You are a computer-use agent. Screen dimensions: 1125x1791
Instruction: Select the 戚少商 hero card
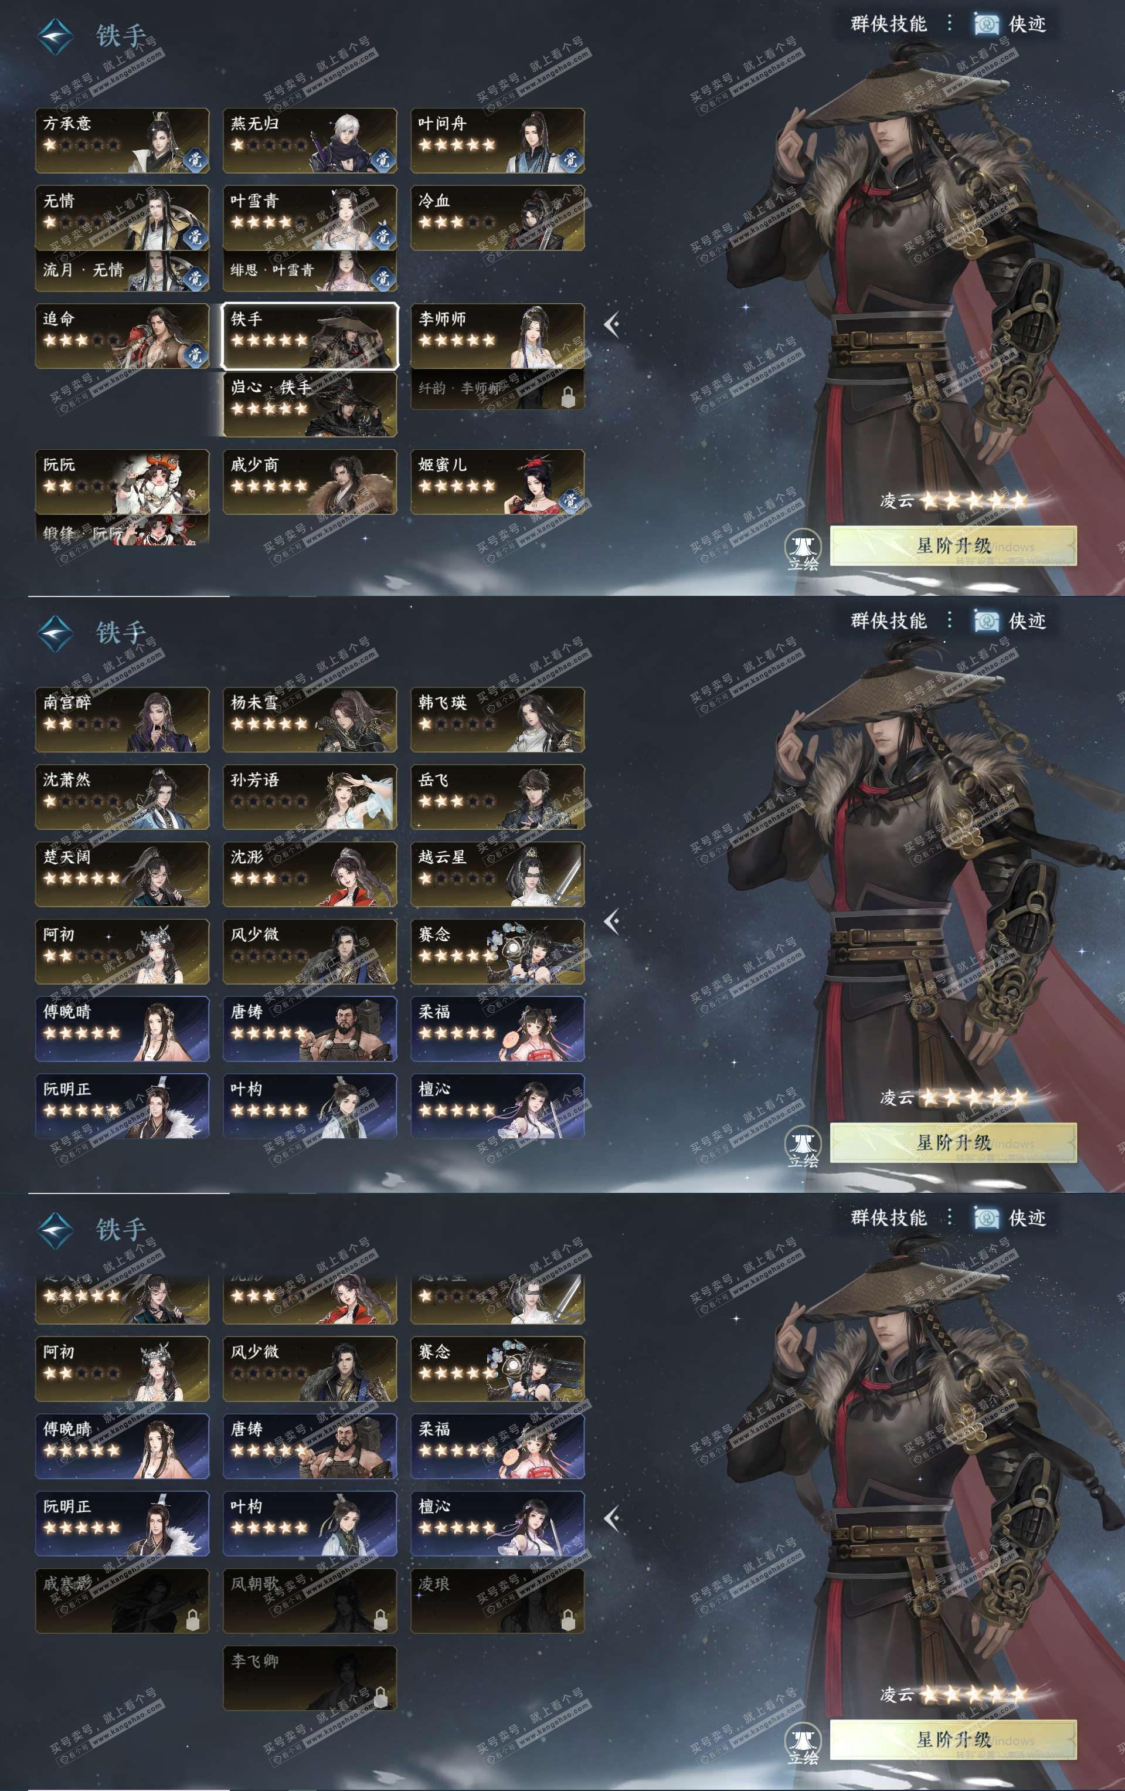pos(310,482)
